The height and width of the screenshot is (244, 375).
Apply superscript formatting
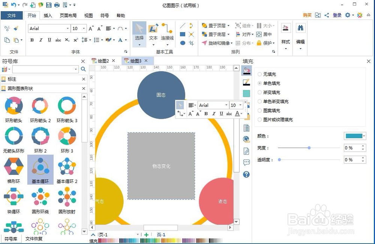click(x=76, y=40)
